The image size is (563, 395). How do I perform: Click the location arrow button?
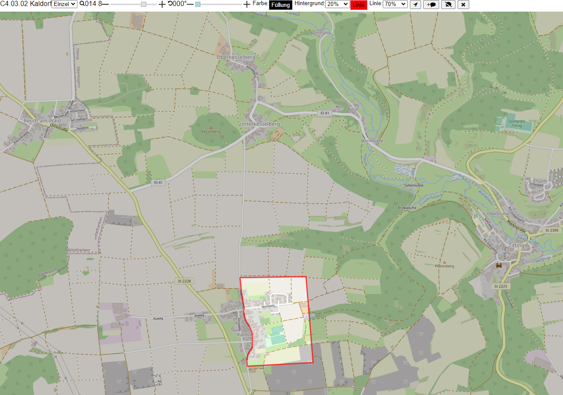click(x=415, y=5)
